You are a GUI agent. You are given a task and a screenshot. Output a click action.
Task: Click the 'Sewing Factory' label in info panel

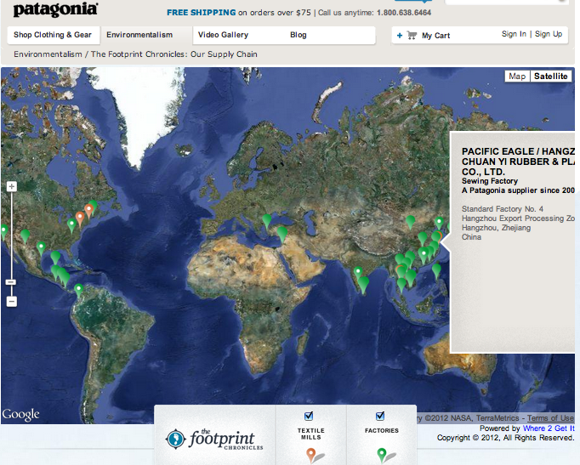[x=490, y=181]
